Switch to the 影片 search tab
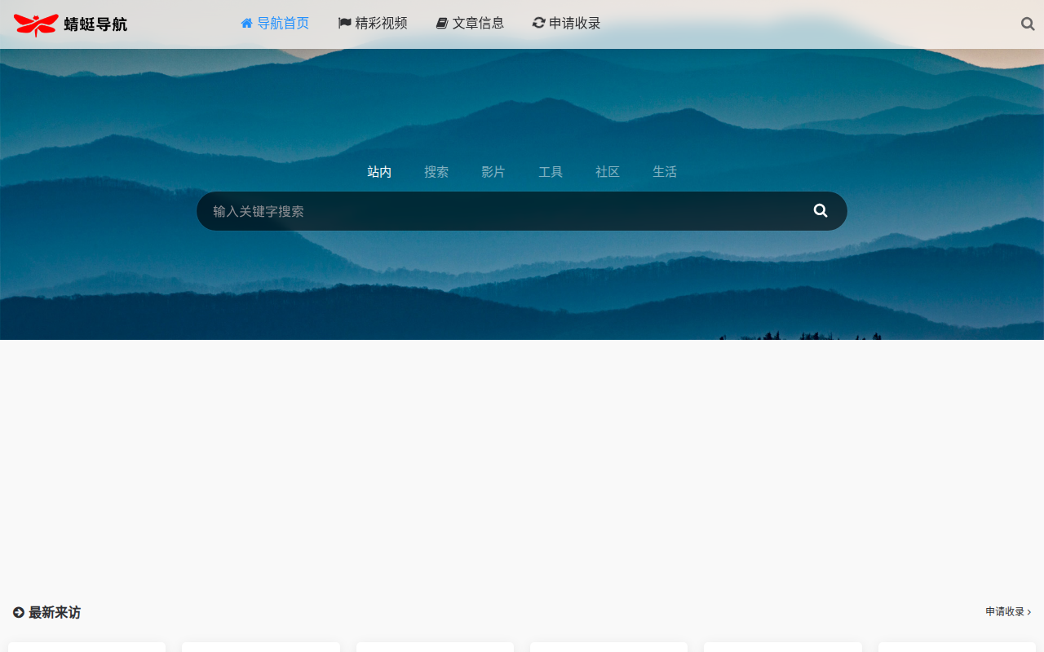Image resolution: width=1044 pixels, height=652 pixels. point(493,172)
